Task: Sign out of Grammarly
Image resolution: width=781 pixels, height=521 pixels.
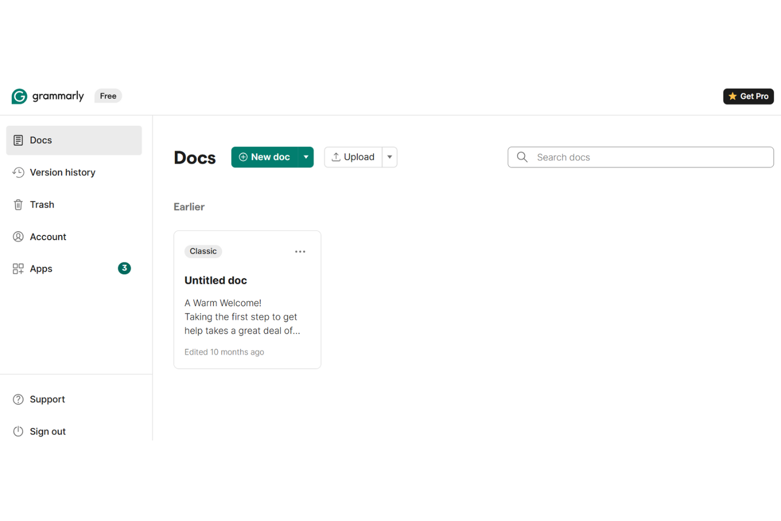Action: click(74, 432)
